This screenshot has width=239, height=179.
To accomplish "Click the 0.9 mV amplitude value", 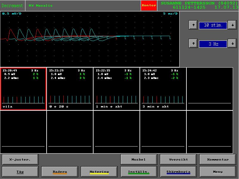I will (x=10, y=74).
